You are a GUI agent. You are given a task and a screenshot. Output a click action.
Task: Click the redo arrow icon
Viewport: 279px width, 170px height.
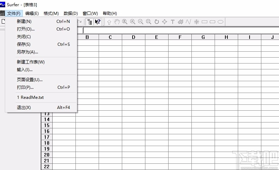click(80, 22)
